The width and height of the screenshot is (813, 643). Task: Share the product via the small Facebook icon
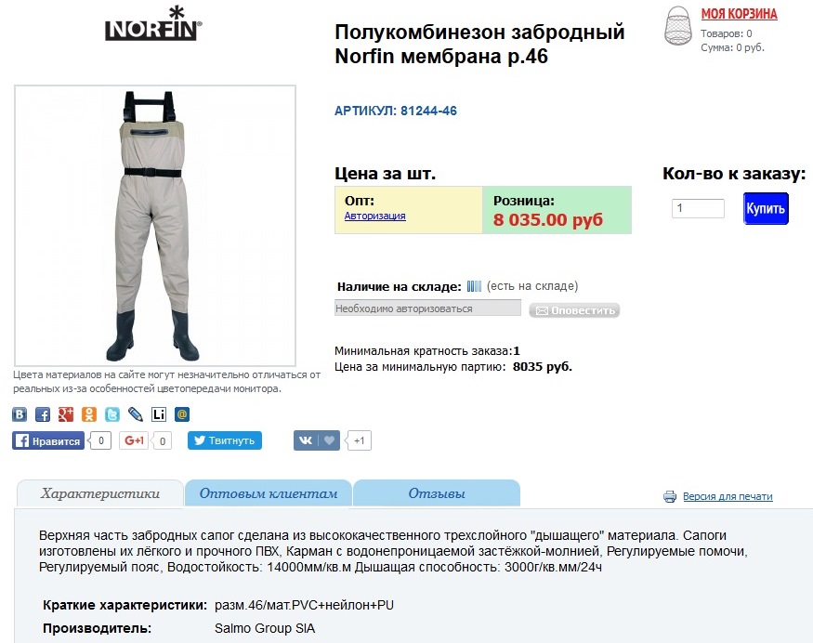click(x=43, y=414)
